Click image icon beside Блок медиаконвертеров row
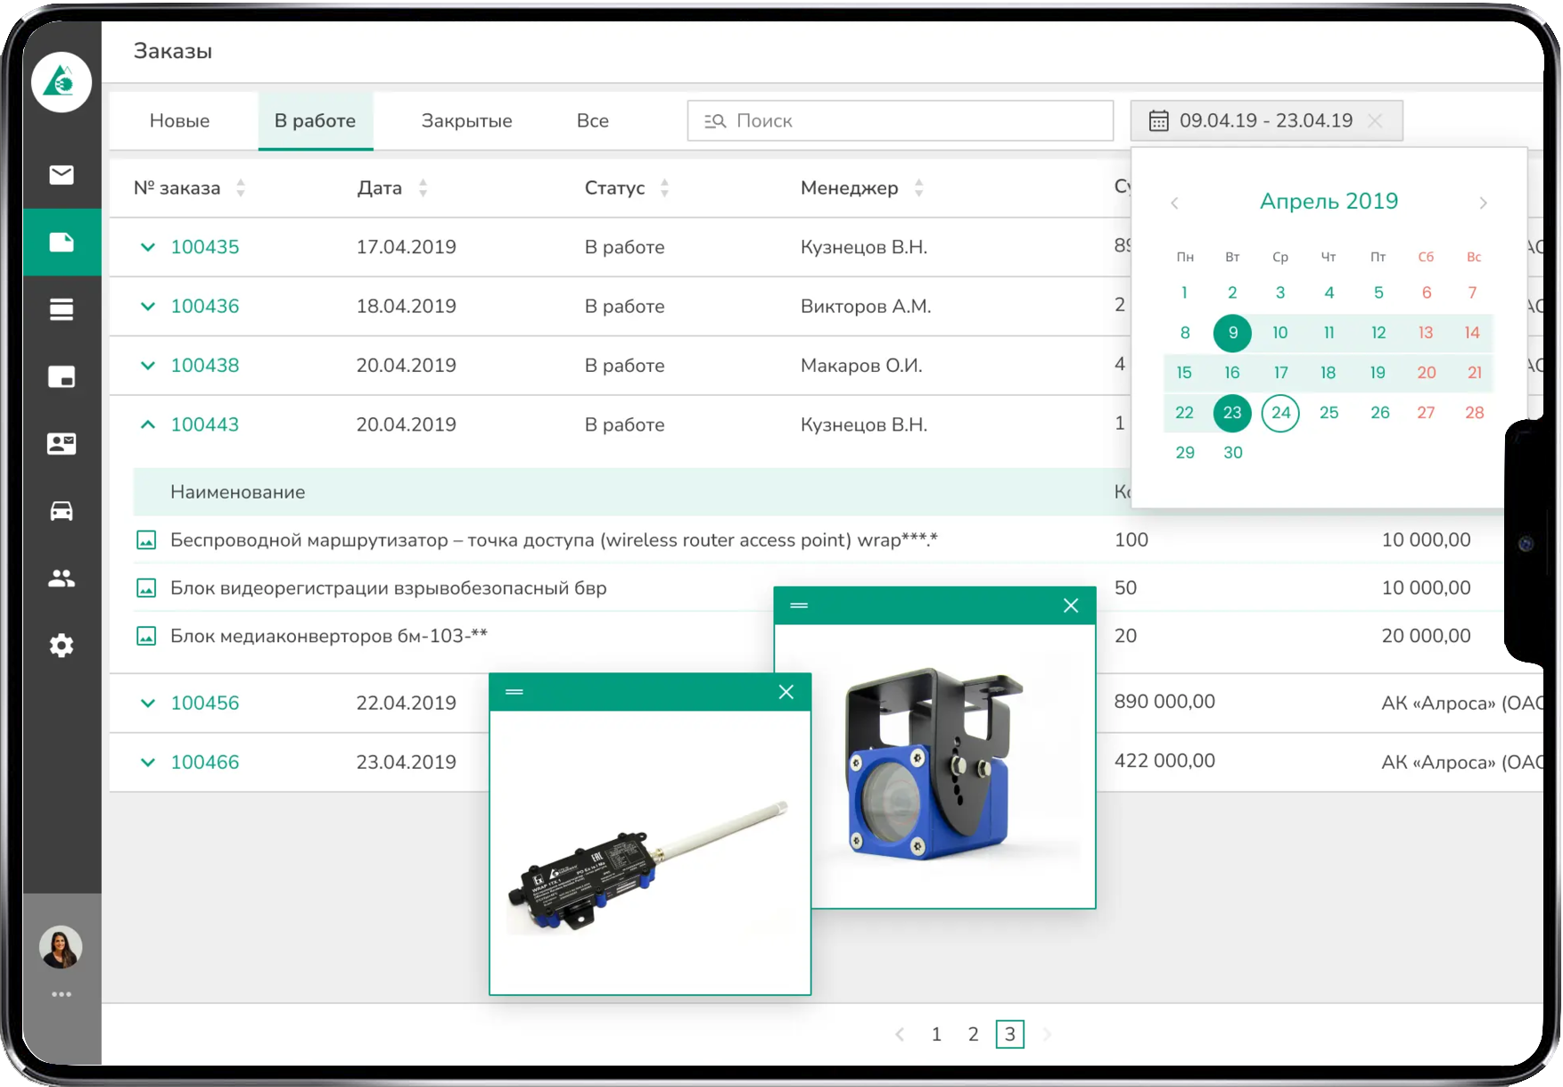1563x1087 pixels. [x=146, y=636]
